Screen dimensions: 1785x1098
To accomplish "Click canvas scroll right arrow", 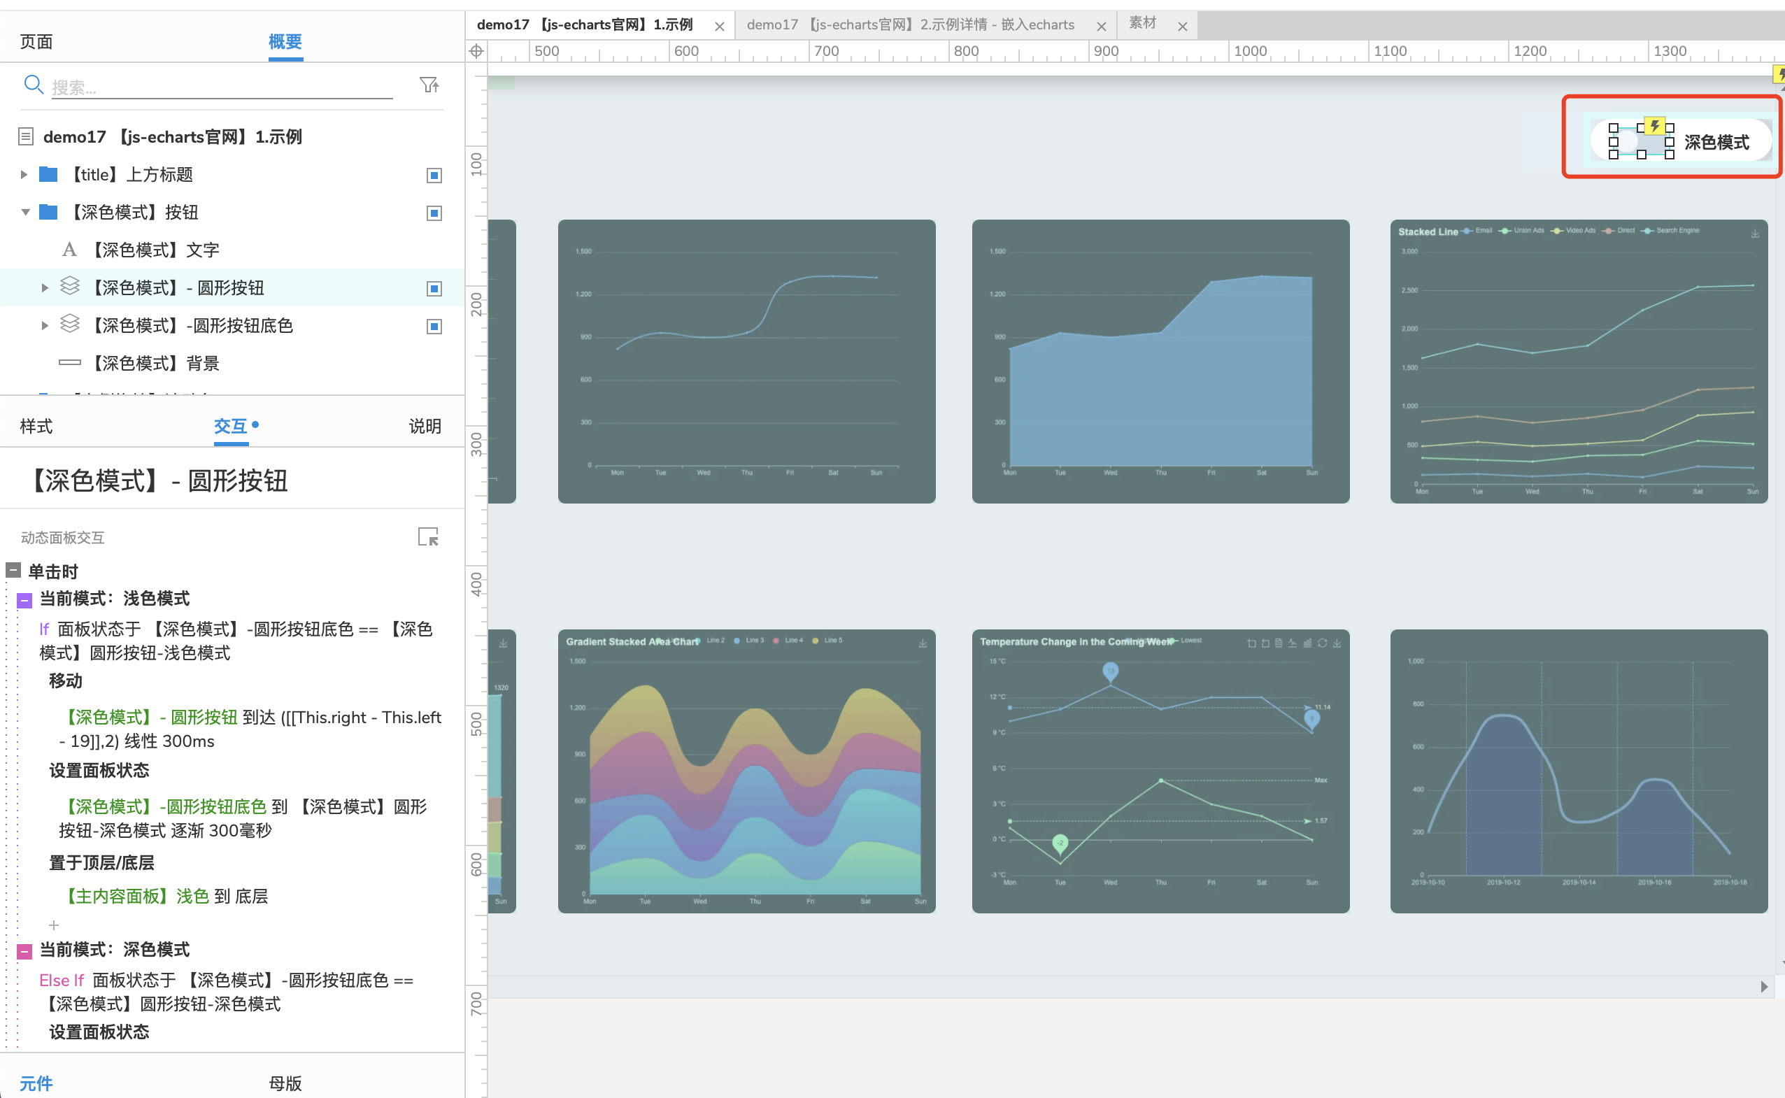I will (x=1764, y=987).
